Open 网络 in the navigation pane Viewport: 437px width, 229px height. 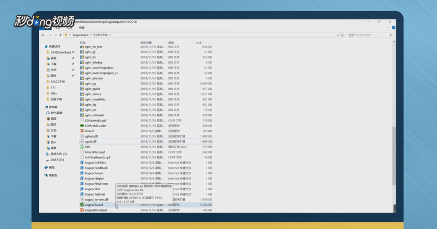coord(49,168)
